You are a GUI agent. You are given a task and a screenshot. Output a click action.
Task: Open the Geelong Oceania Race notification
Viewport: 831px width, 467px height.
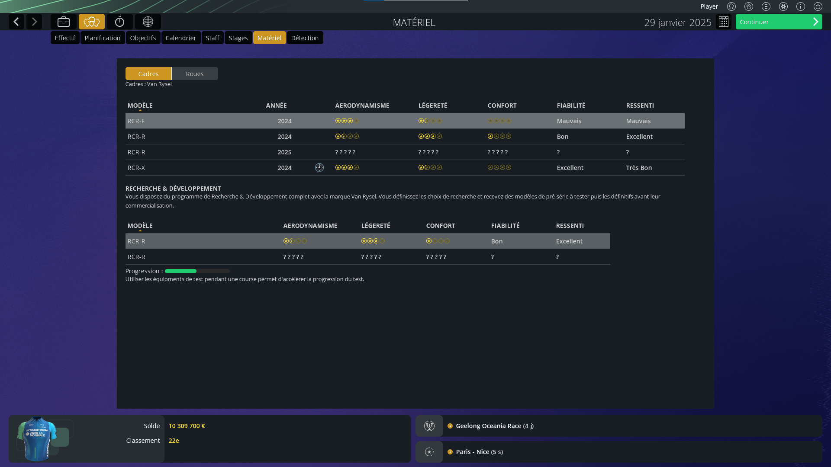click(618, 426)
